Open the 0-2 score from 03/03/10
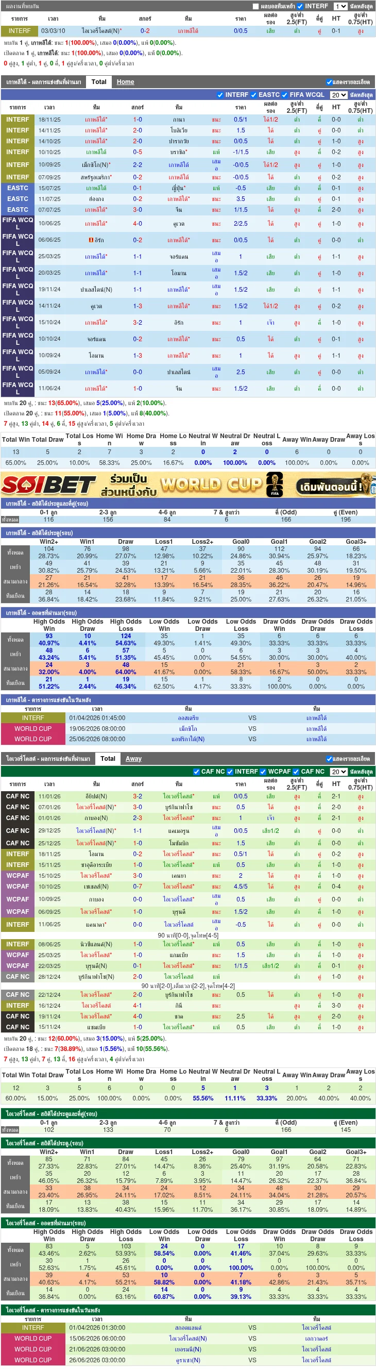Viewport: 376px width, 1369px height. pyautogui.click(x=145, y=31)
